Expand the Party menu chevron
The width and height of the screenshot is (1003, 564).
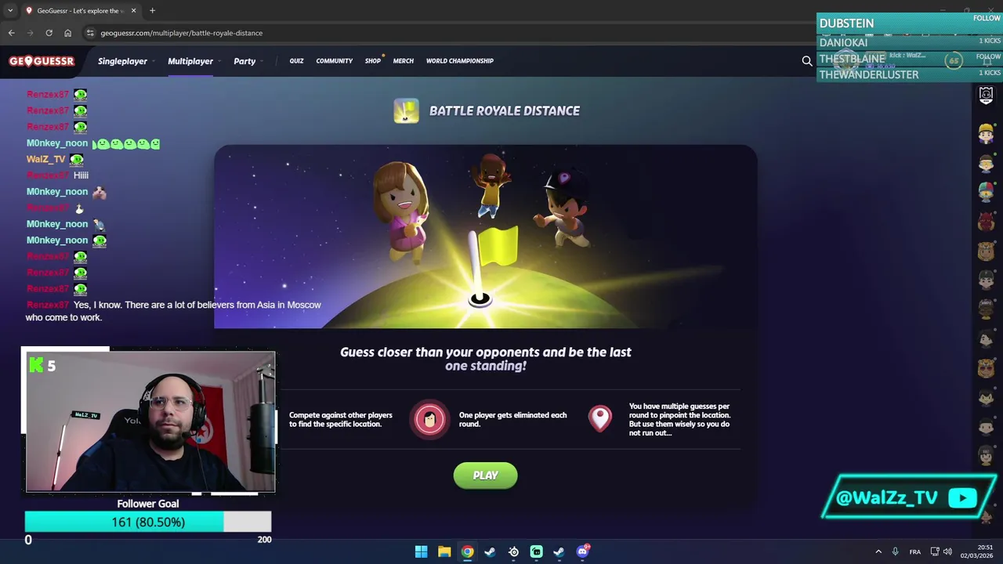[x=261, y=61]
